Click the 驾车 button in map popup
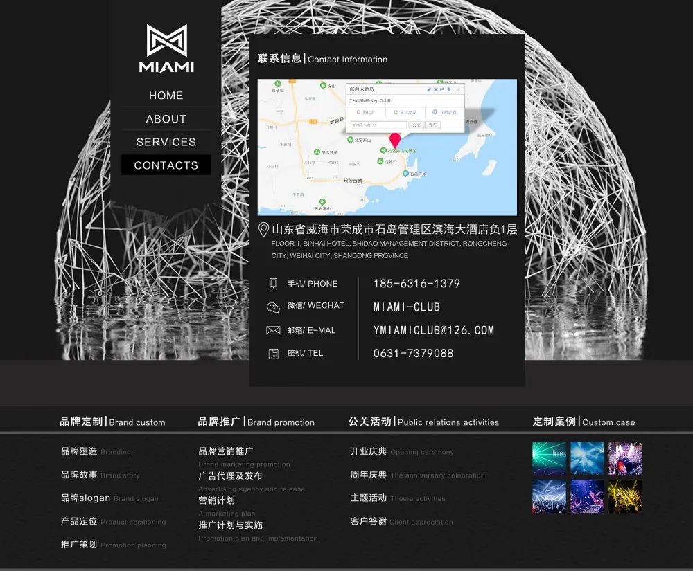 (432, 125)
